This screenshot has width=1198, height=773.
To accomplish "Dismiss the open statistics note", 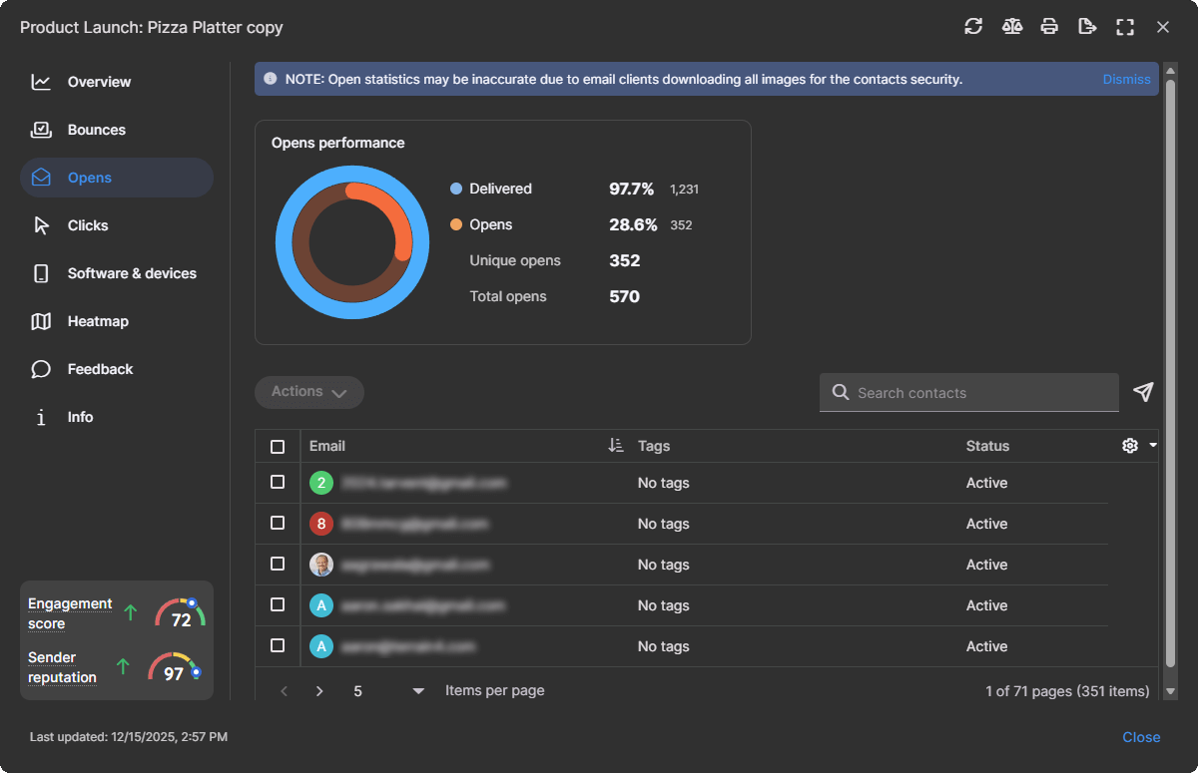I will click(1126, 79).
